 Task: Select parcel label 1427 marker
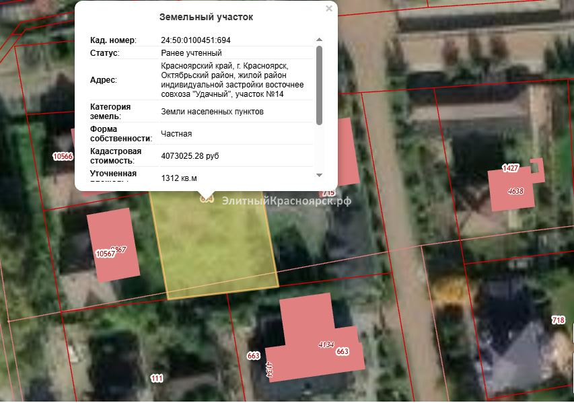click(511, 168)
